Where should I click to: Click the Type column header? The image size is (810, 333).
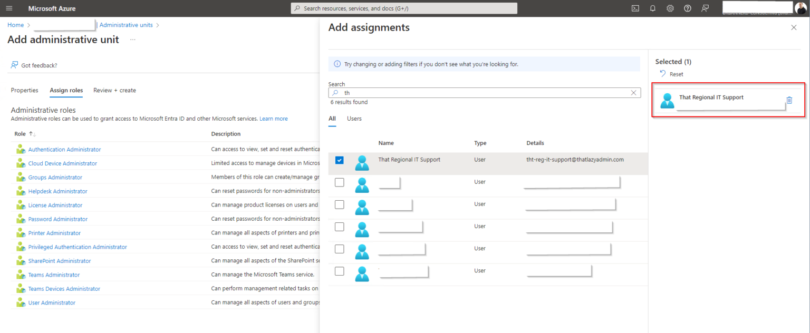point(480,143)
